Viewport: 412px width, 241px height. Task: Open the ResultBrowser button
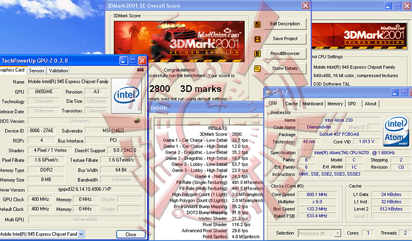pyautogui.click(x=285, y=53)
